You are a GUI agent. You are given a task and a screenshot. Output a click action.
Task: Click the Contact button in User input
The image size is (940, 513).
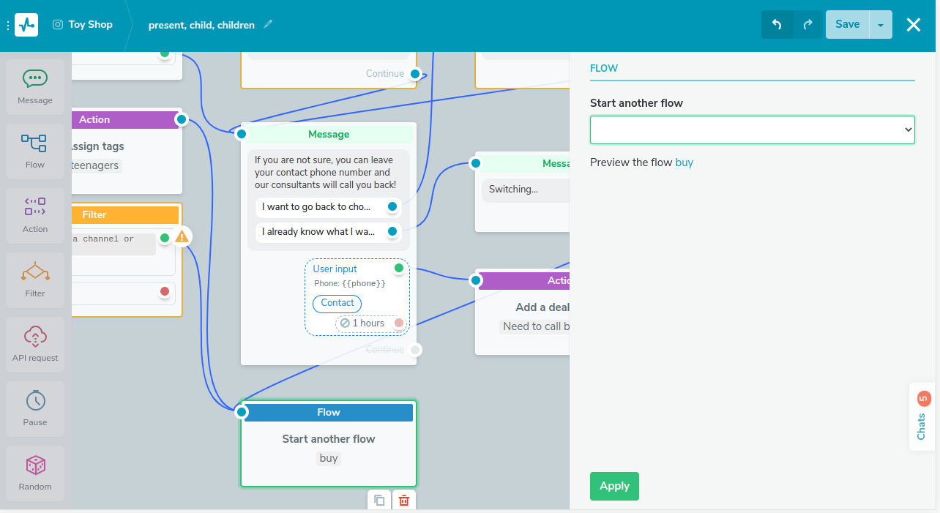[x=337, y=303]
